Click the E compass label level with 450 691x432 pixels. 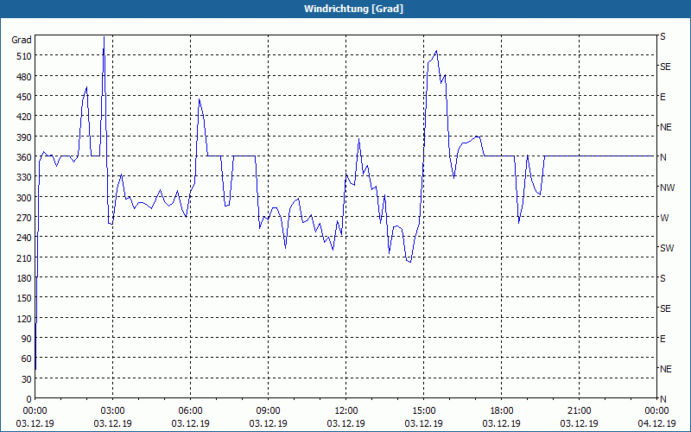pyautogui.click(x=662, y=97)
